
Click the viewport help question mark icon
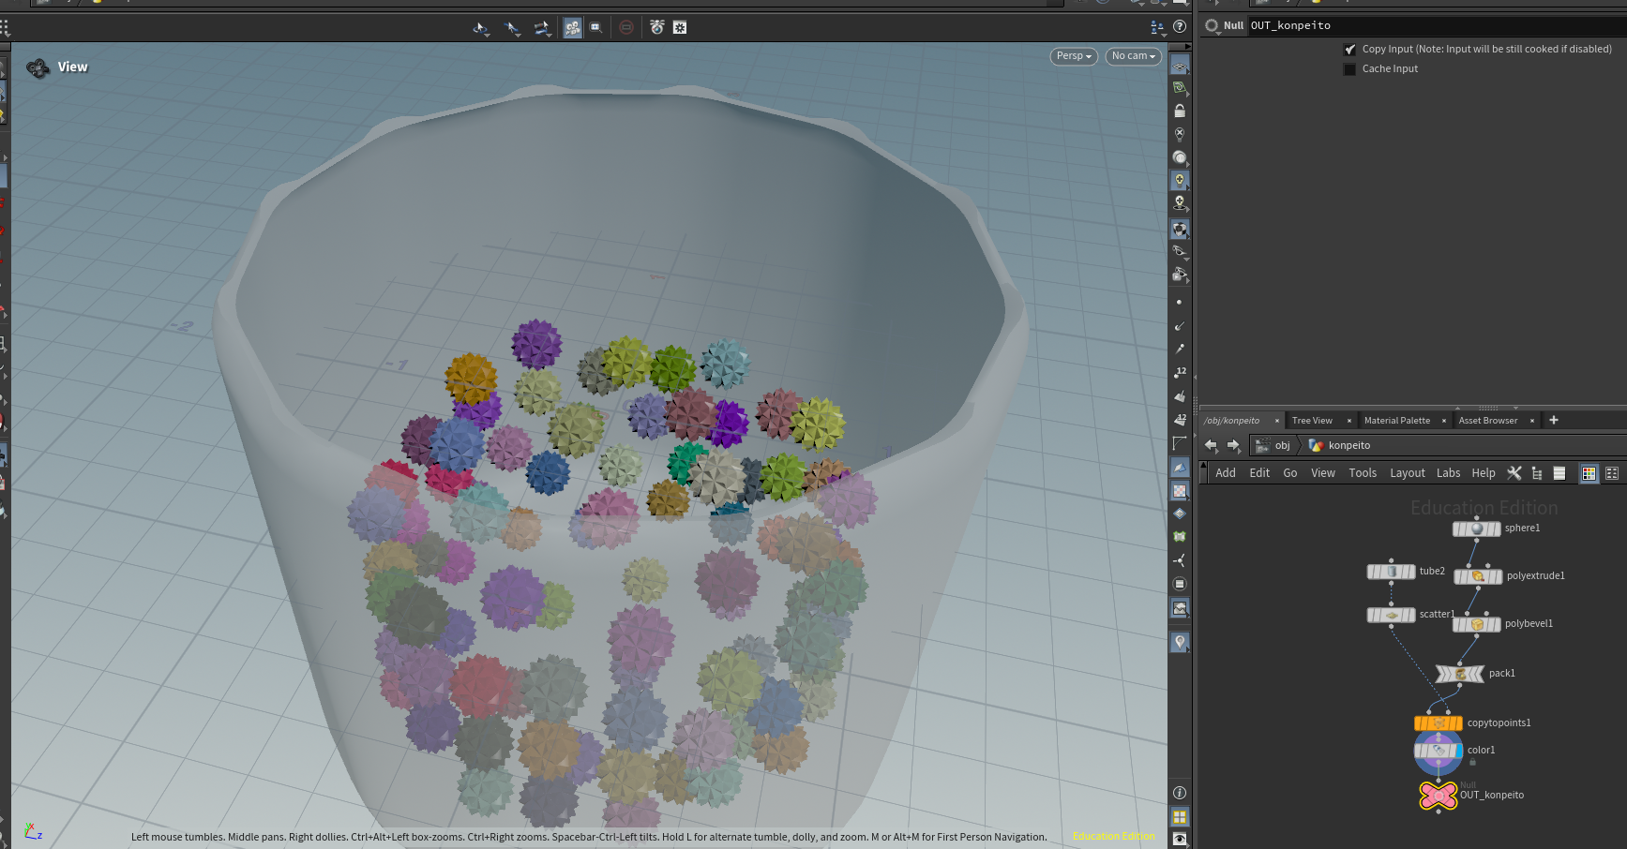(x=1180, y=27)
